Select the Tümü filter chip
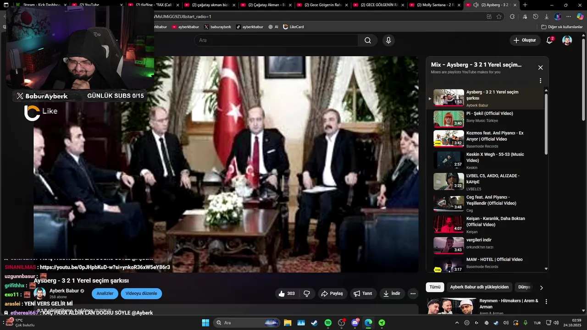587x330 pixels. pyautogui.click(x=435, y=287)
